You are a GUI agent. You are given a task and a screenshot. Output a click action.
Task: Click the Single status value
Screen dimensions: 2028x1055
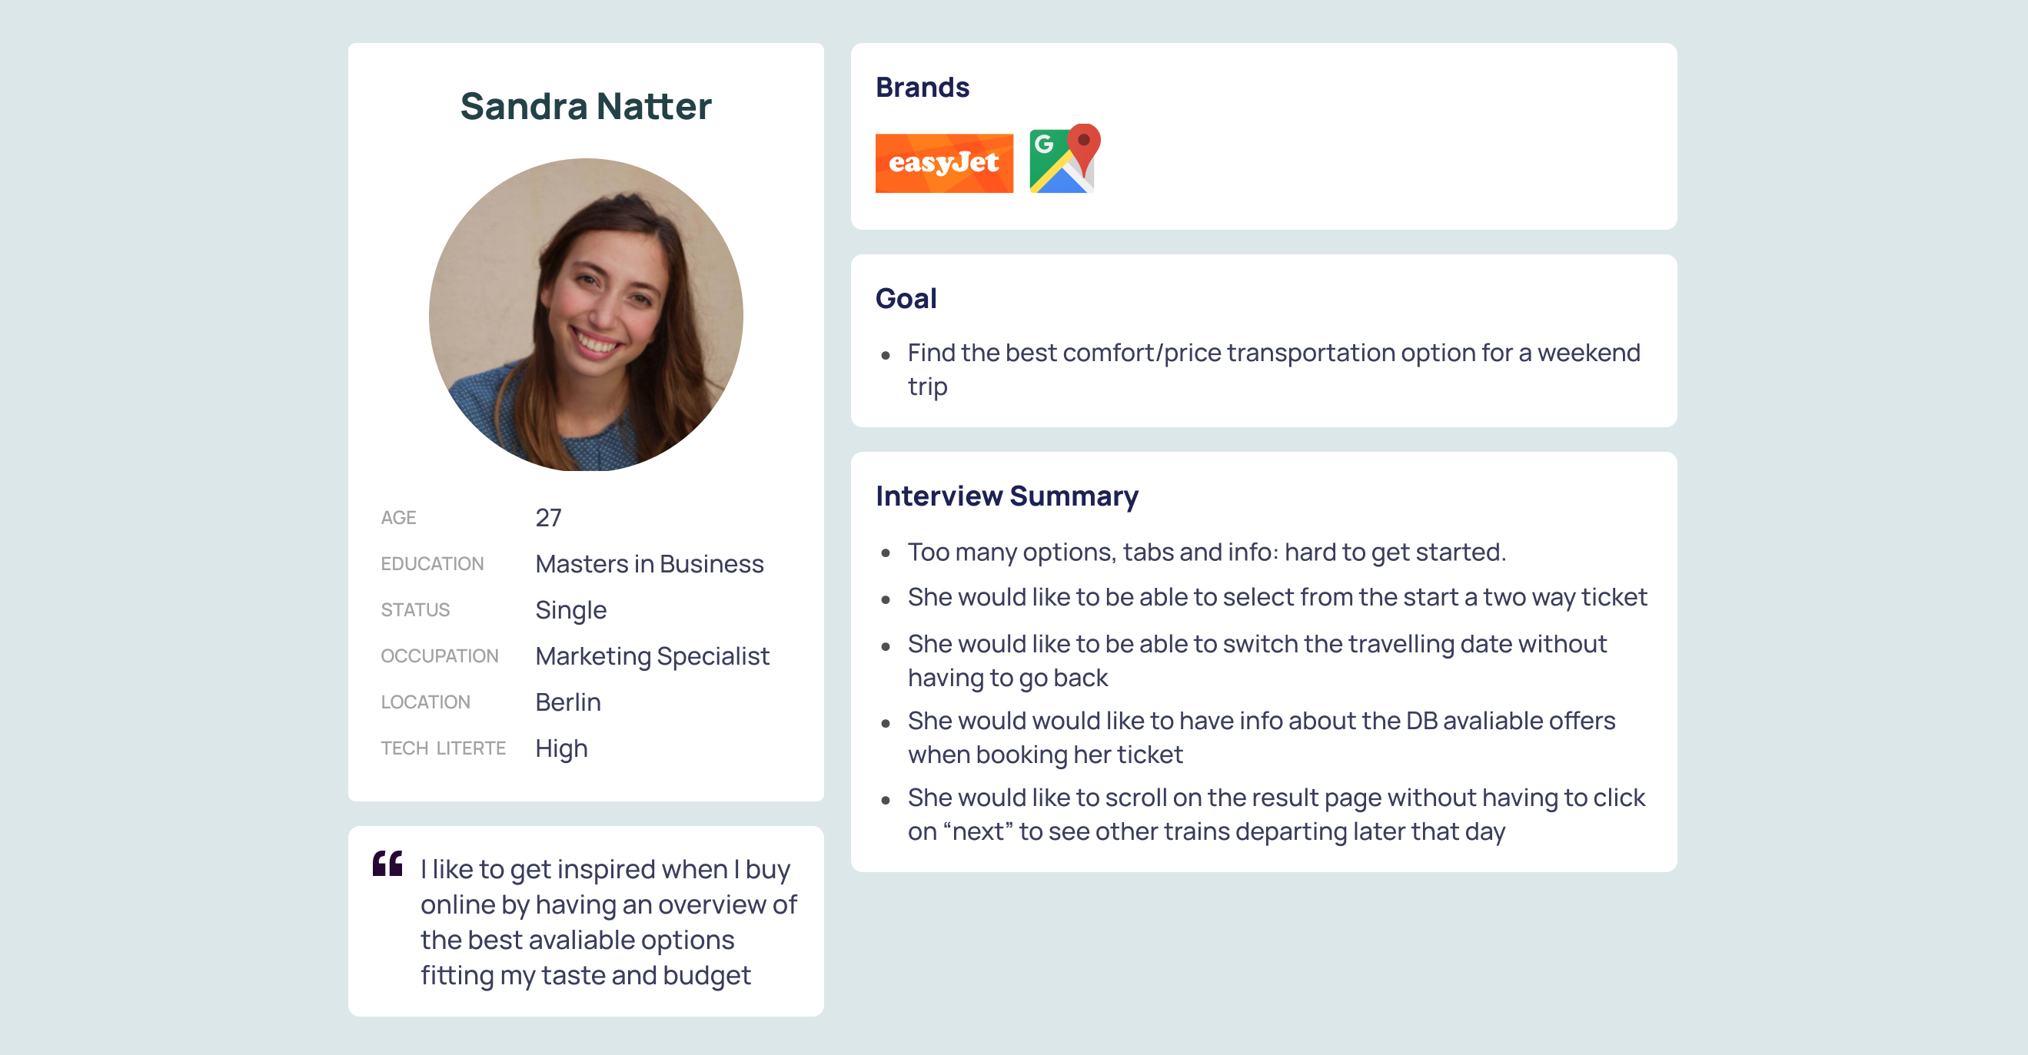pyautogui.click(x=570, y=611)
